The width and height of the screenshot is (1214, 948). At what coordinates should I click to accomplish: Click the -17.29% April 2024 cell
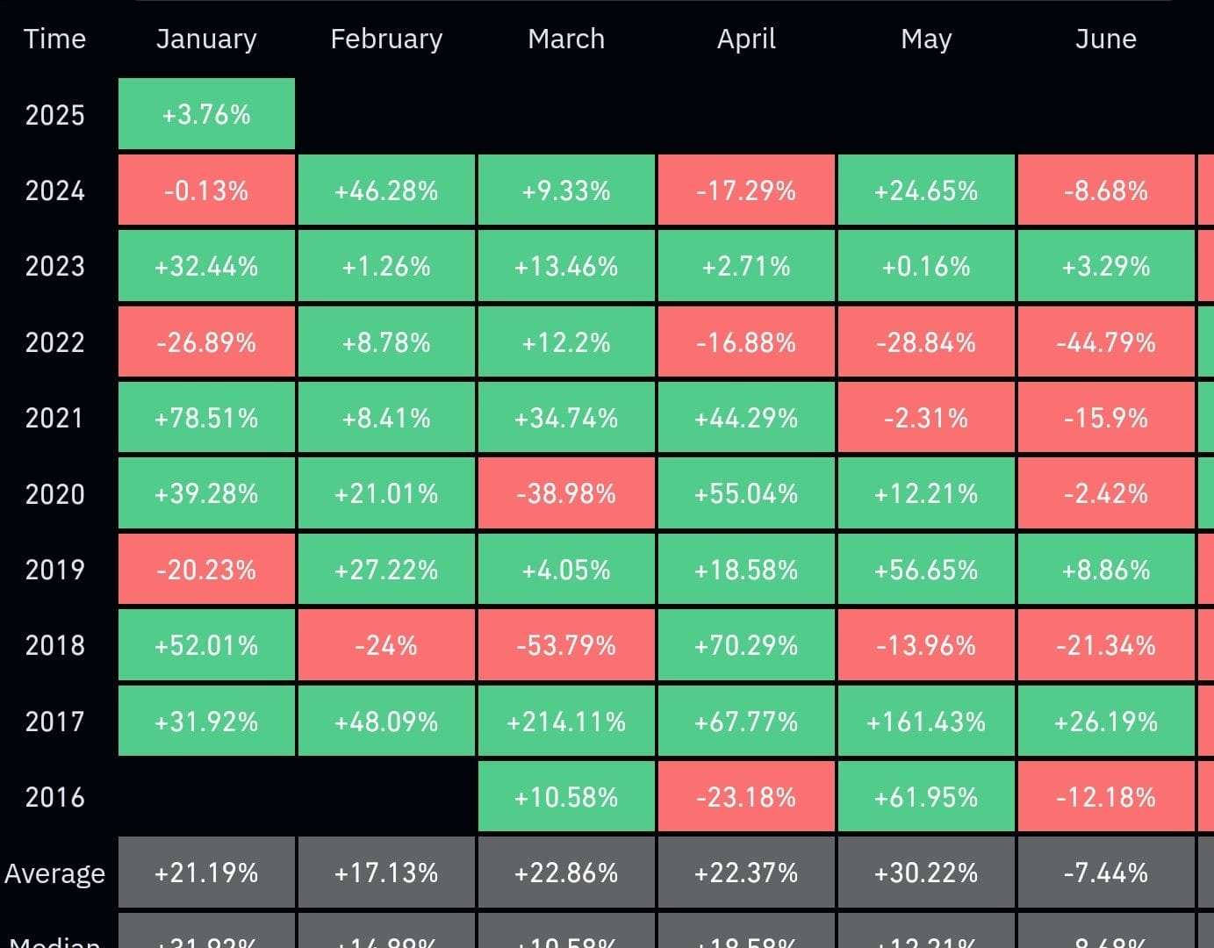[746, 190]
